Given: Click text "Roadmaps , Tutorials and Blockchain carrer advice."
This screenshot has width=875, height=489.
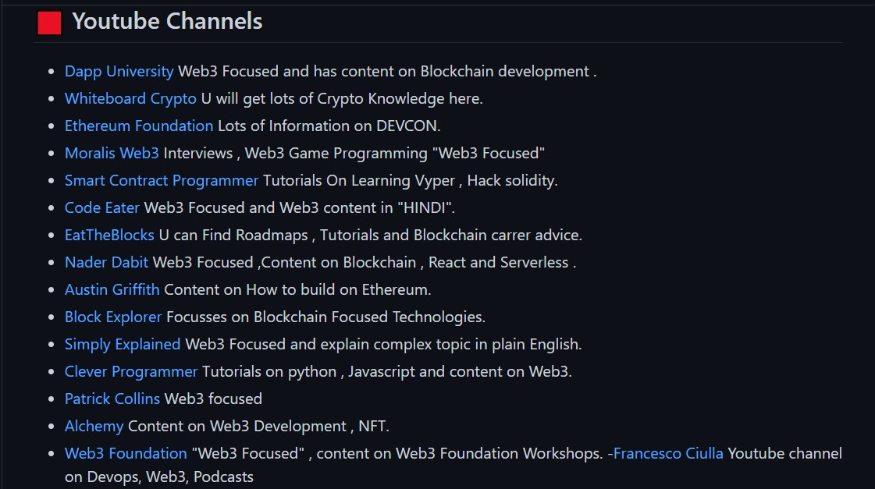Looking at the screenshot, I should pos(409,236).
